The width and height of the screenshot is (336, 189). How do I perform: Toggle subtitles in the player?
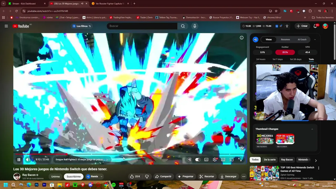(x=206, y=160)
